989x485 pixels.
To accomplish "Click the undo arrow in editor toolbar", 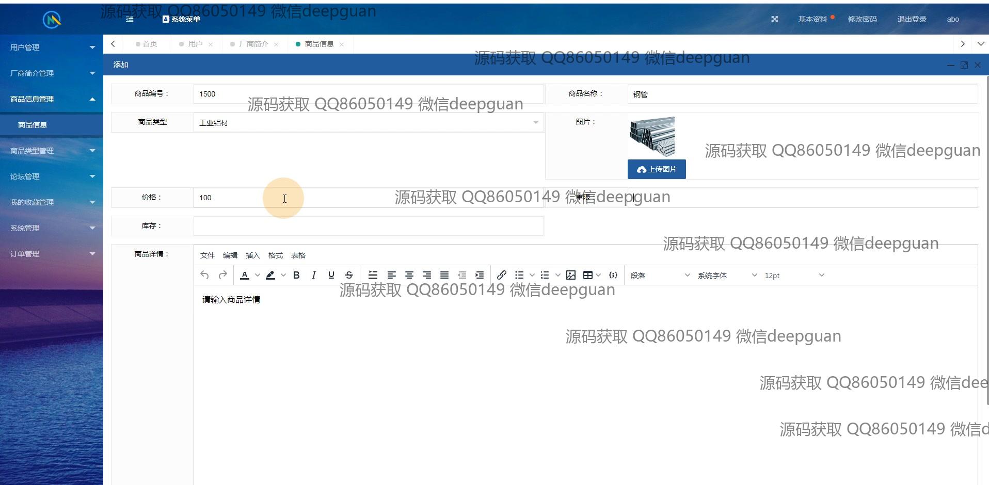I will (x=204, y=276).
